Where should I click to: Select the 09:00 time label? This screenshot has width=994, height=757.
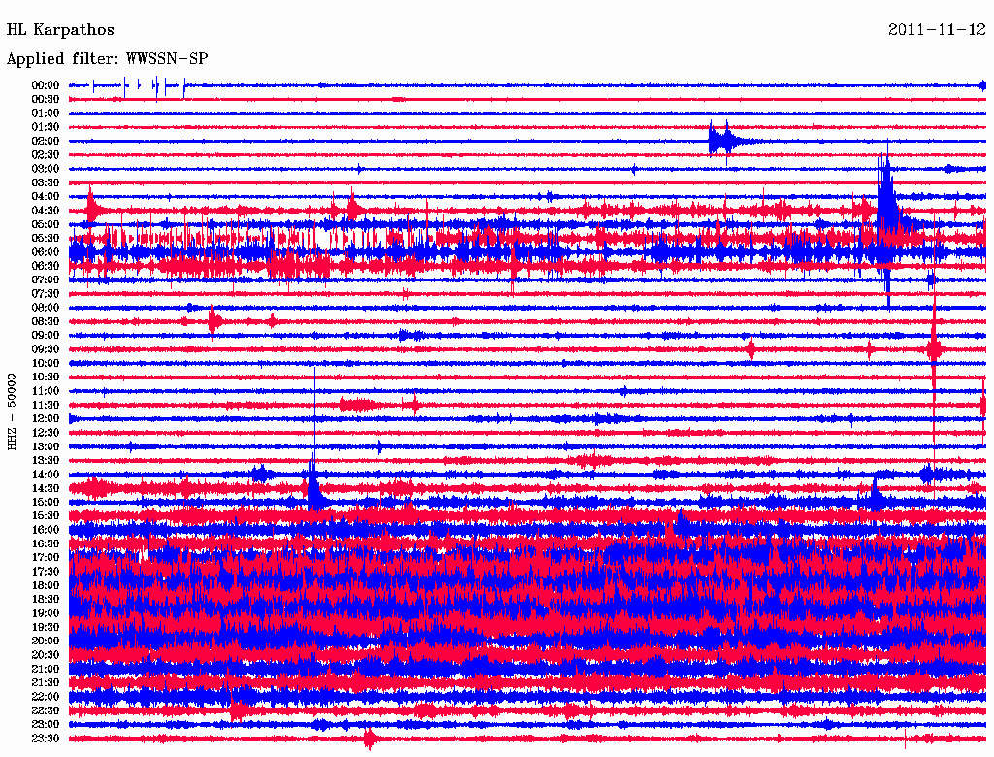click(46, 336)
